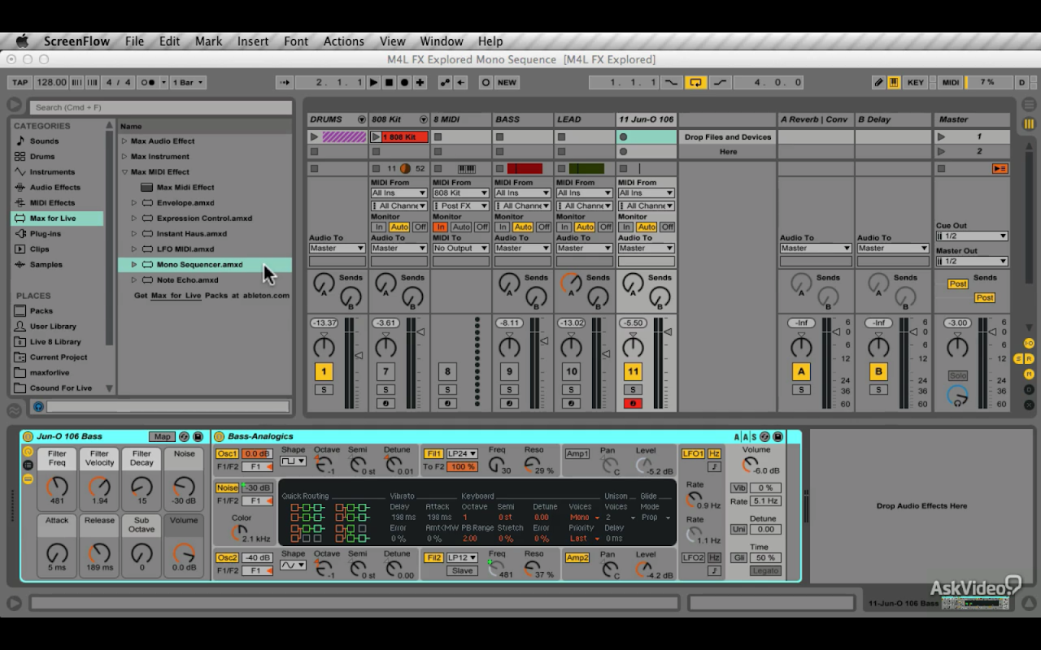This screenshot has height=650, width=1041.
Task: Solo the DRUMS track
Action: tap(324, 390)
